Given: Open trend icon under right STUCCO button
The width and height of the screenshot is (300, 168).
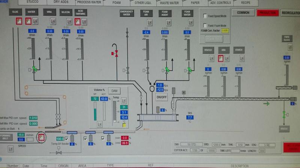Looking at the screenshot, I should pos(211,59).
